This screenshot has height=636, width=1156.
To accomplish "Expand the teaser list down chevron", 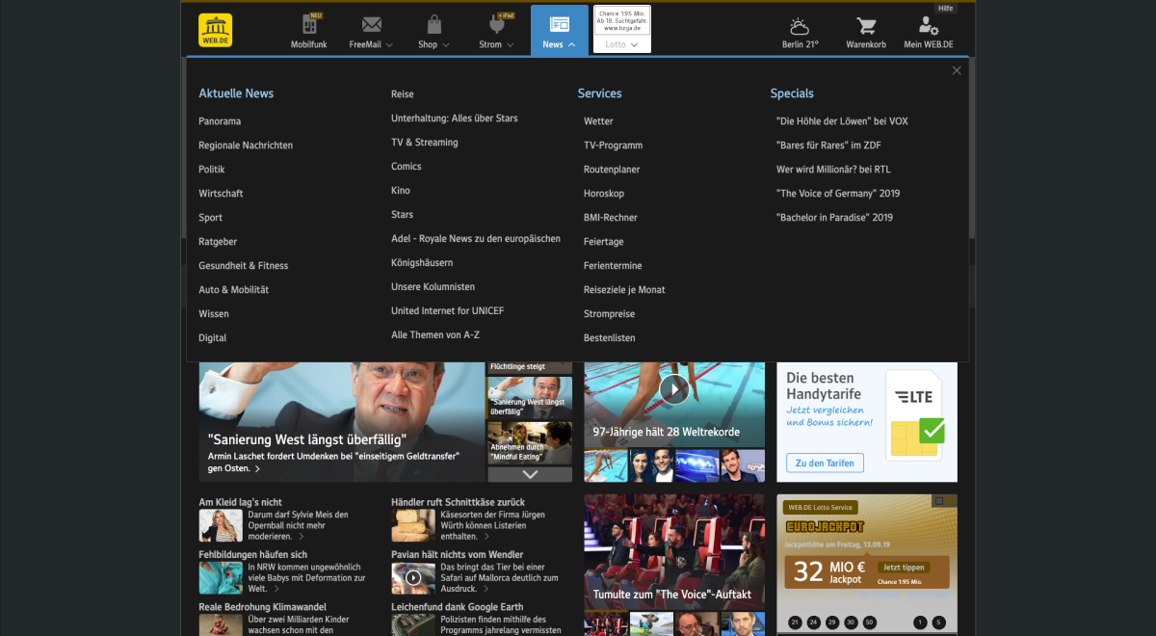I will (x=530, y=474).
